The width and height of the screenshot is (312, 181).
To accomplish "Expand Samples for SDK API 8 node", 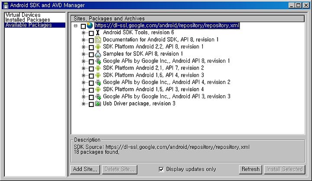I will pos(84,54).
